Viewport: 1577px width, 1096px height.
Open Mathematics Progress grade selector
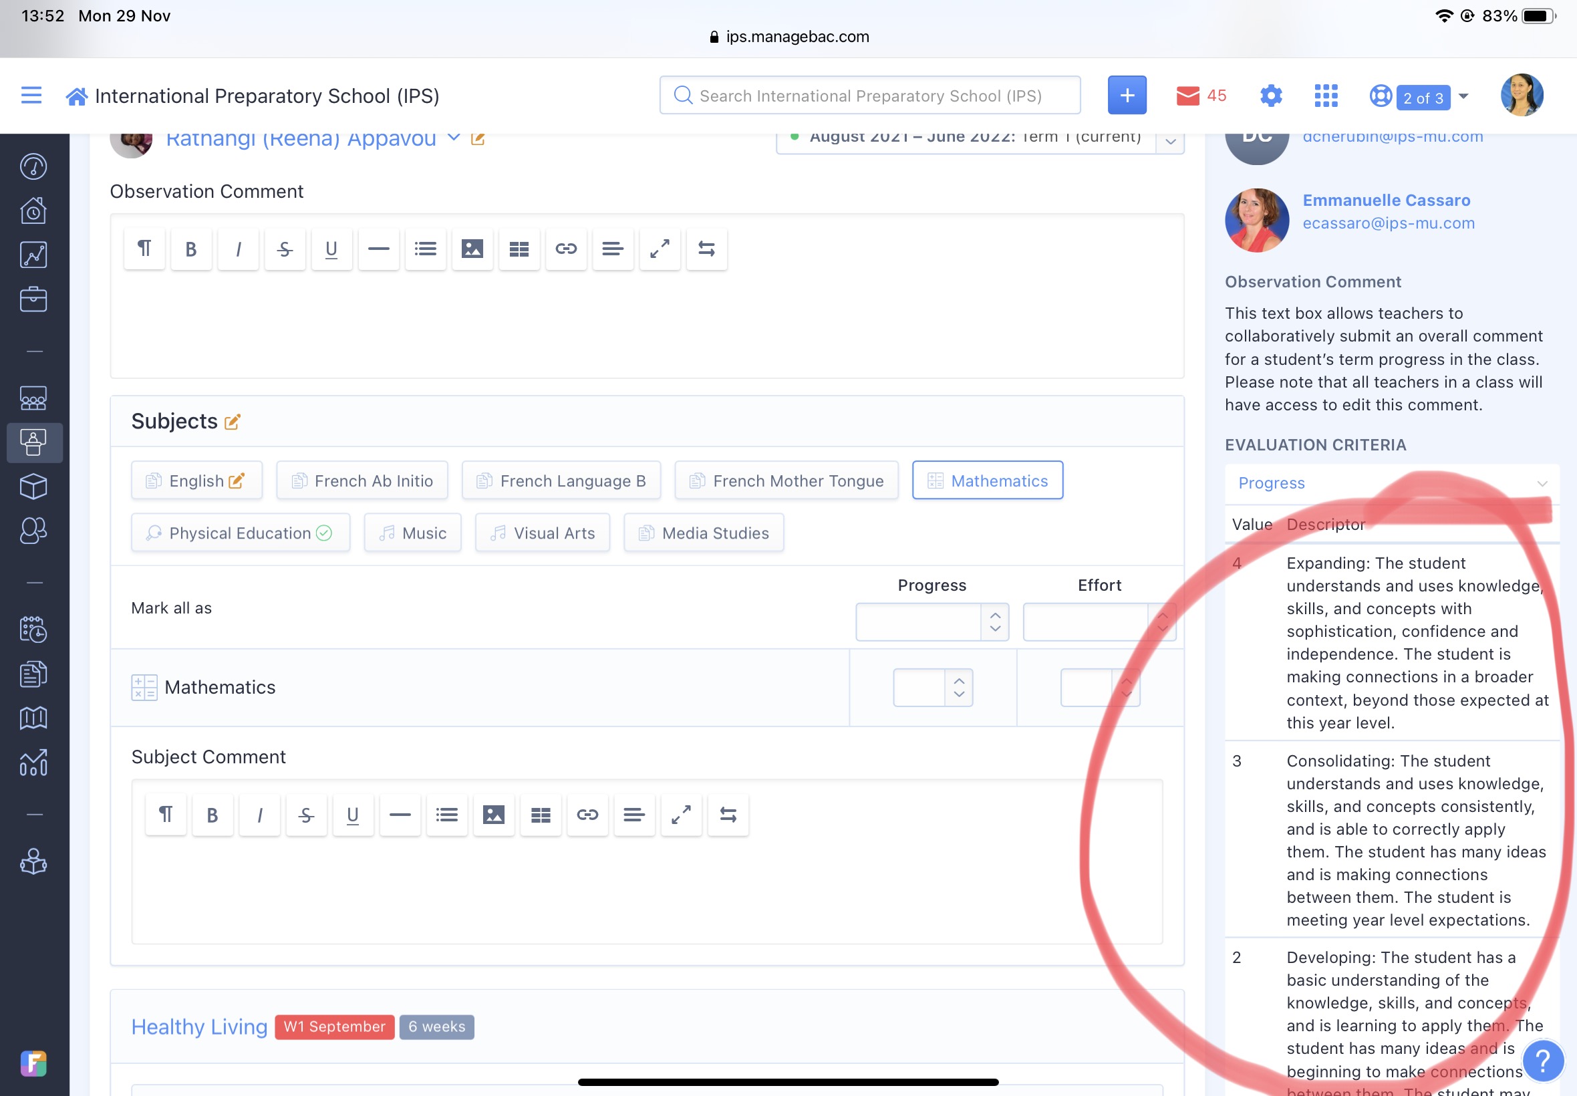[x=932, y=688]
